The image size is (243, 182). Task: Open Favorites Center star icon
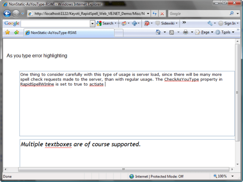coord(7,32)
